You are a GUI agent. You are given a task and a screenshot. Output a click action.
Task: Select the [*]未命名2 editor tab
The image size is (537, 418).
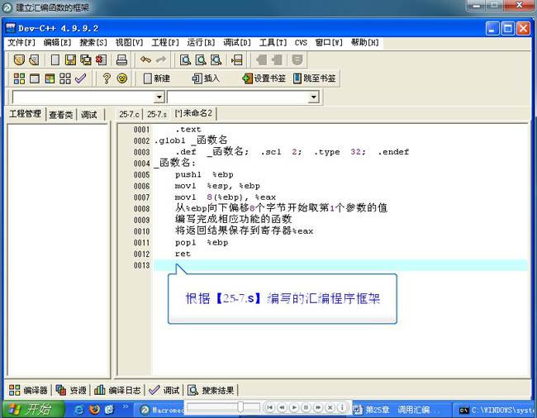[193, 114]
